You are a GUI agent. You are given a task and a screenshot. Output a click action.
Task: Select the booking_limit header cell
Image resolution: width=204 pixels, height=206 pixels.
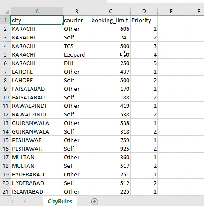pyautogui.click(x=110, y=20)
